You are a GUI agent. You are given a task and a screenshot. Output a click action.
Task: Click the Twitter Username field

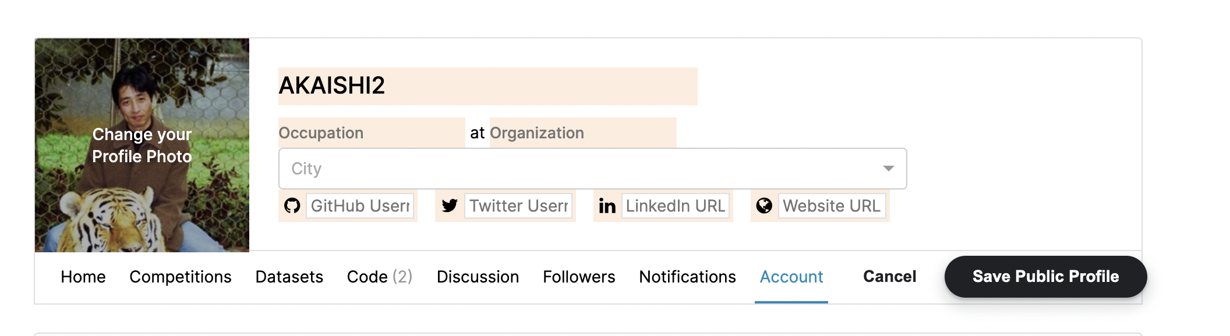click(x=518, y=206)
